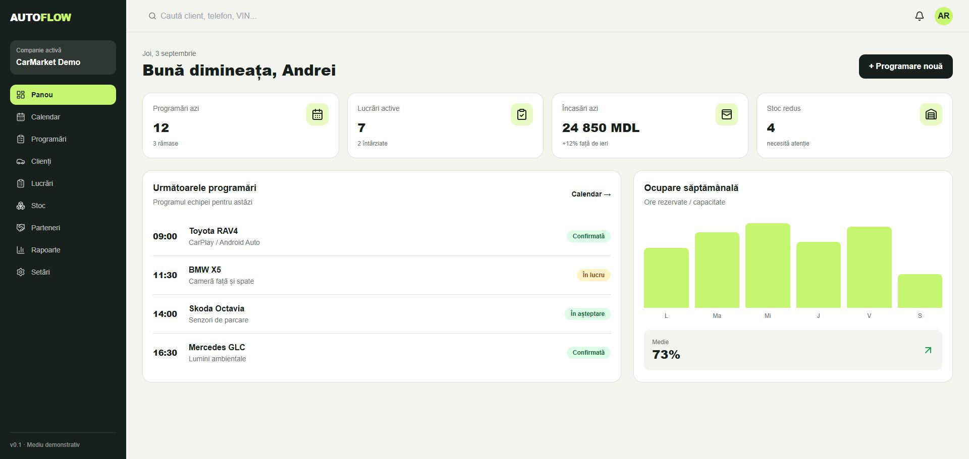This screenshot has width=969, height=459.
Task: Open Calendar in the sidebar
Action: [63, 117]
